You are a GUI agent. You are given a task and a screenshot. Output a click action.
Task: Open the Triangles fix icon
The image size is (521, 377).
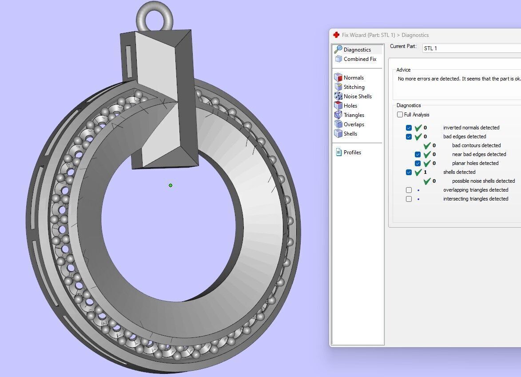(338, 115)
